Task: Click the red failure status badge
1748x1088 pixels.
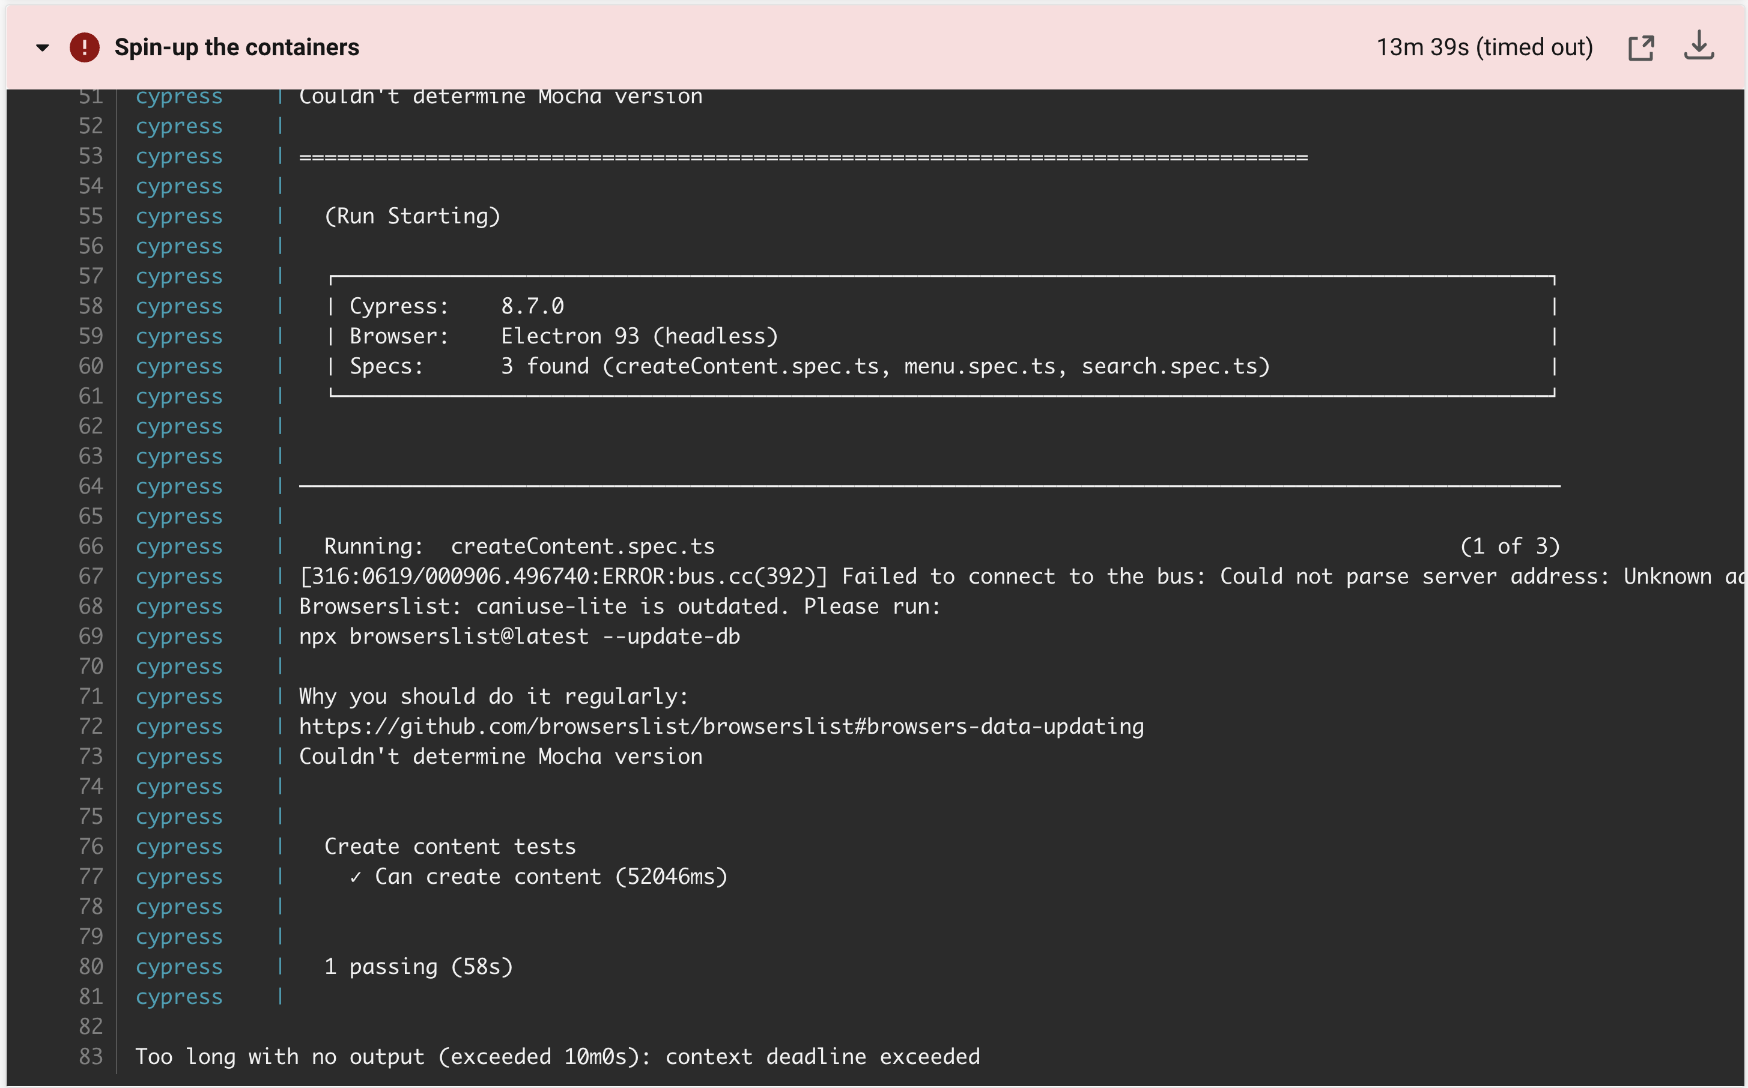Action: pos(84,46)
